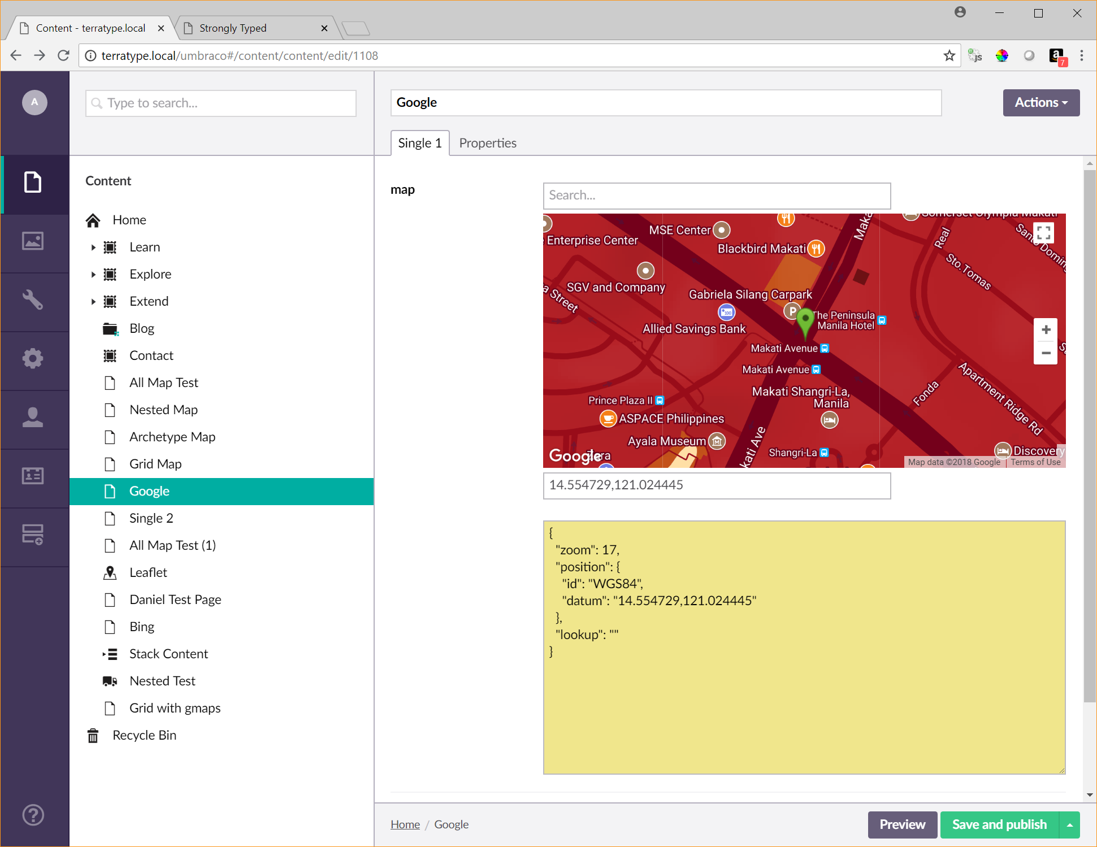
Task: Click the Preview button
Action: [x=903, y=824]
